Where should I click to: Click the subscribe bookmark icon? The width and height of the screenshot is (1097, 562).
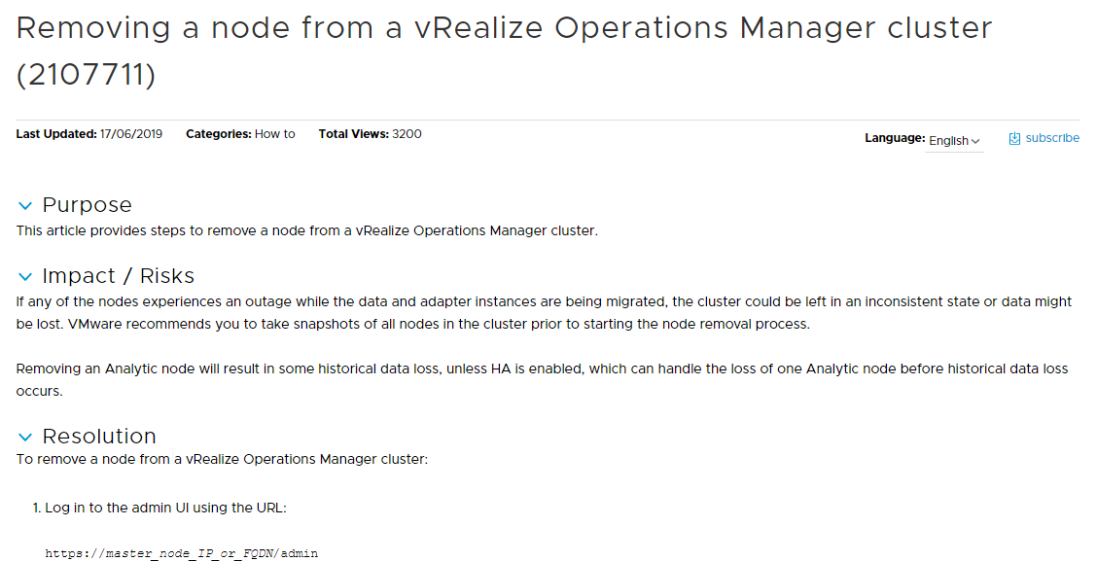pos(1014,139)
